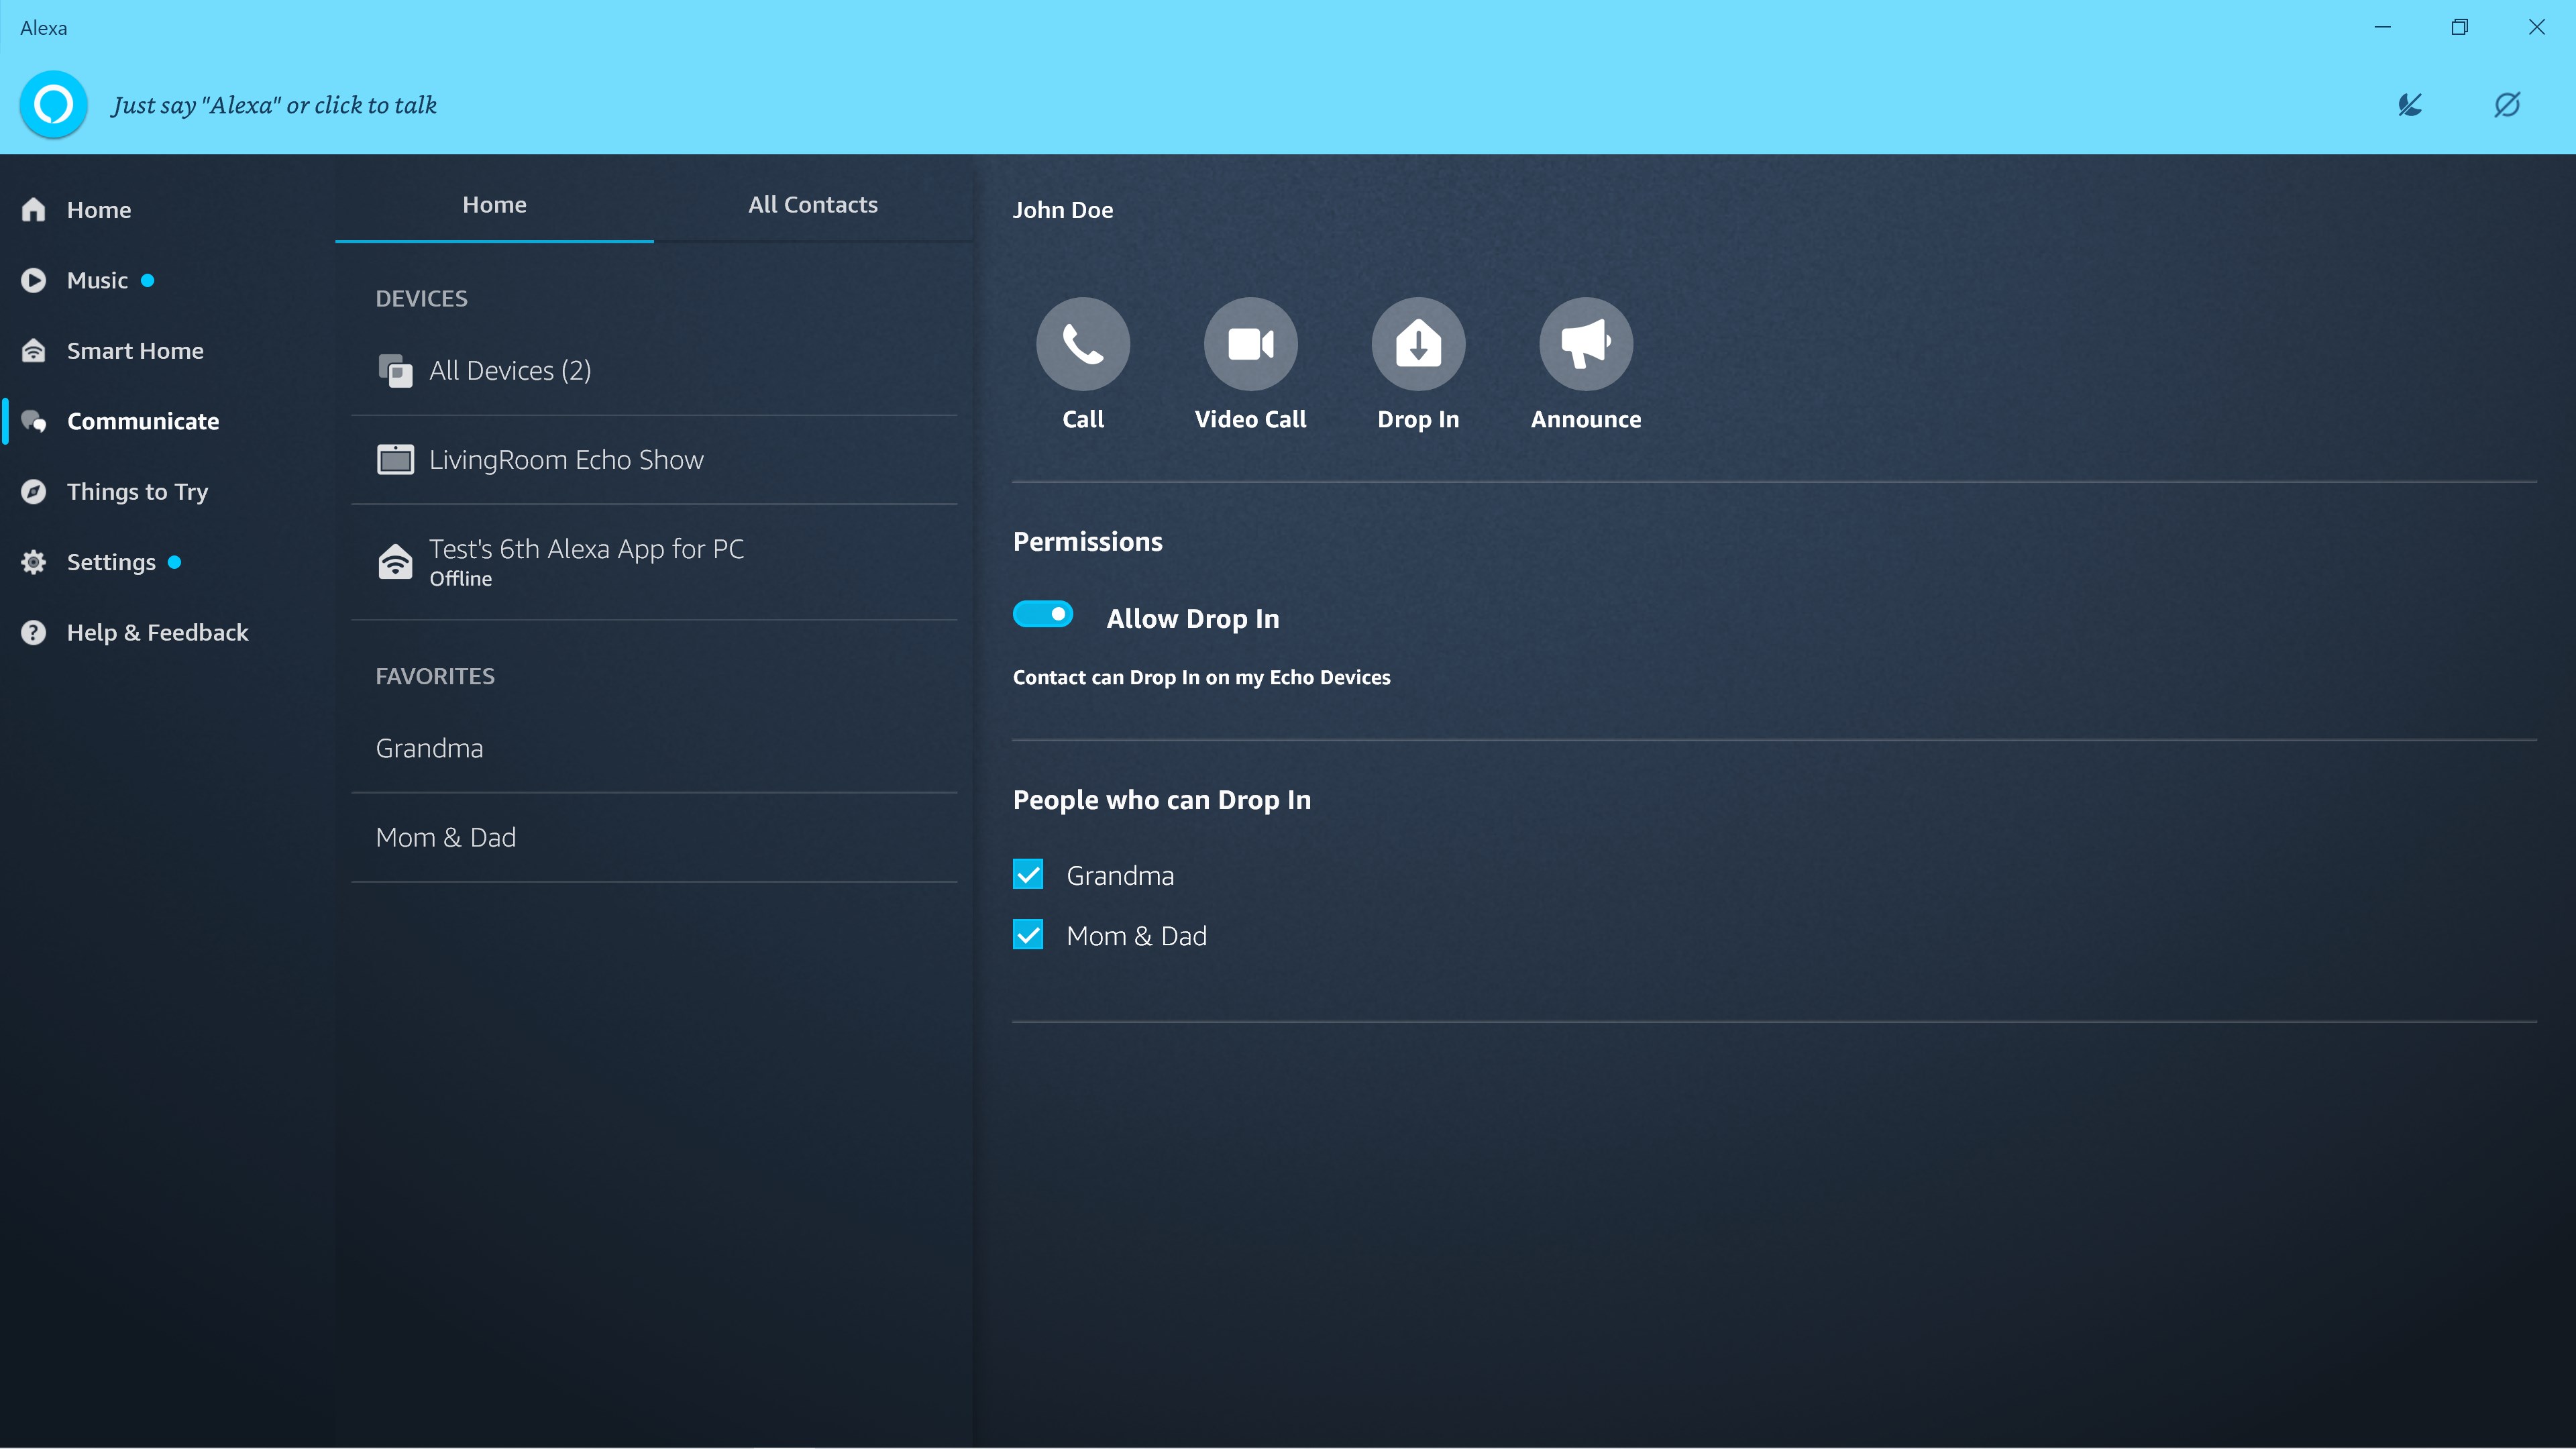Screen dimensions: 2576x1449
Task: Switch to the All Contacts tab
Action: pyautogui.click(x=812, y=203)
